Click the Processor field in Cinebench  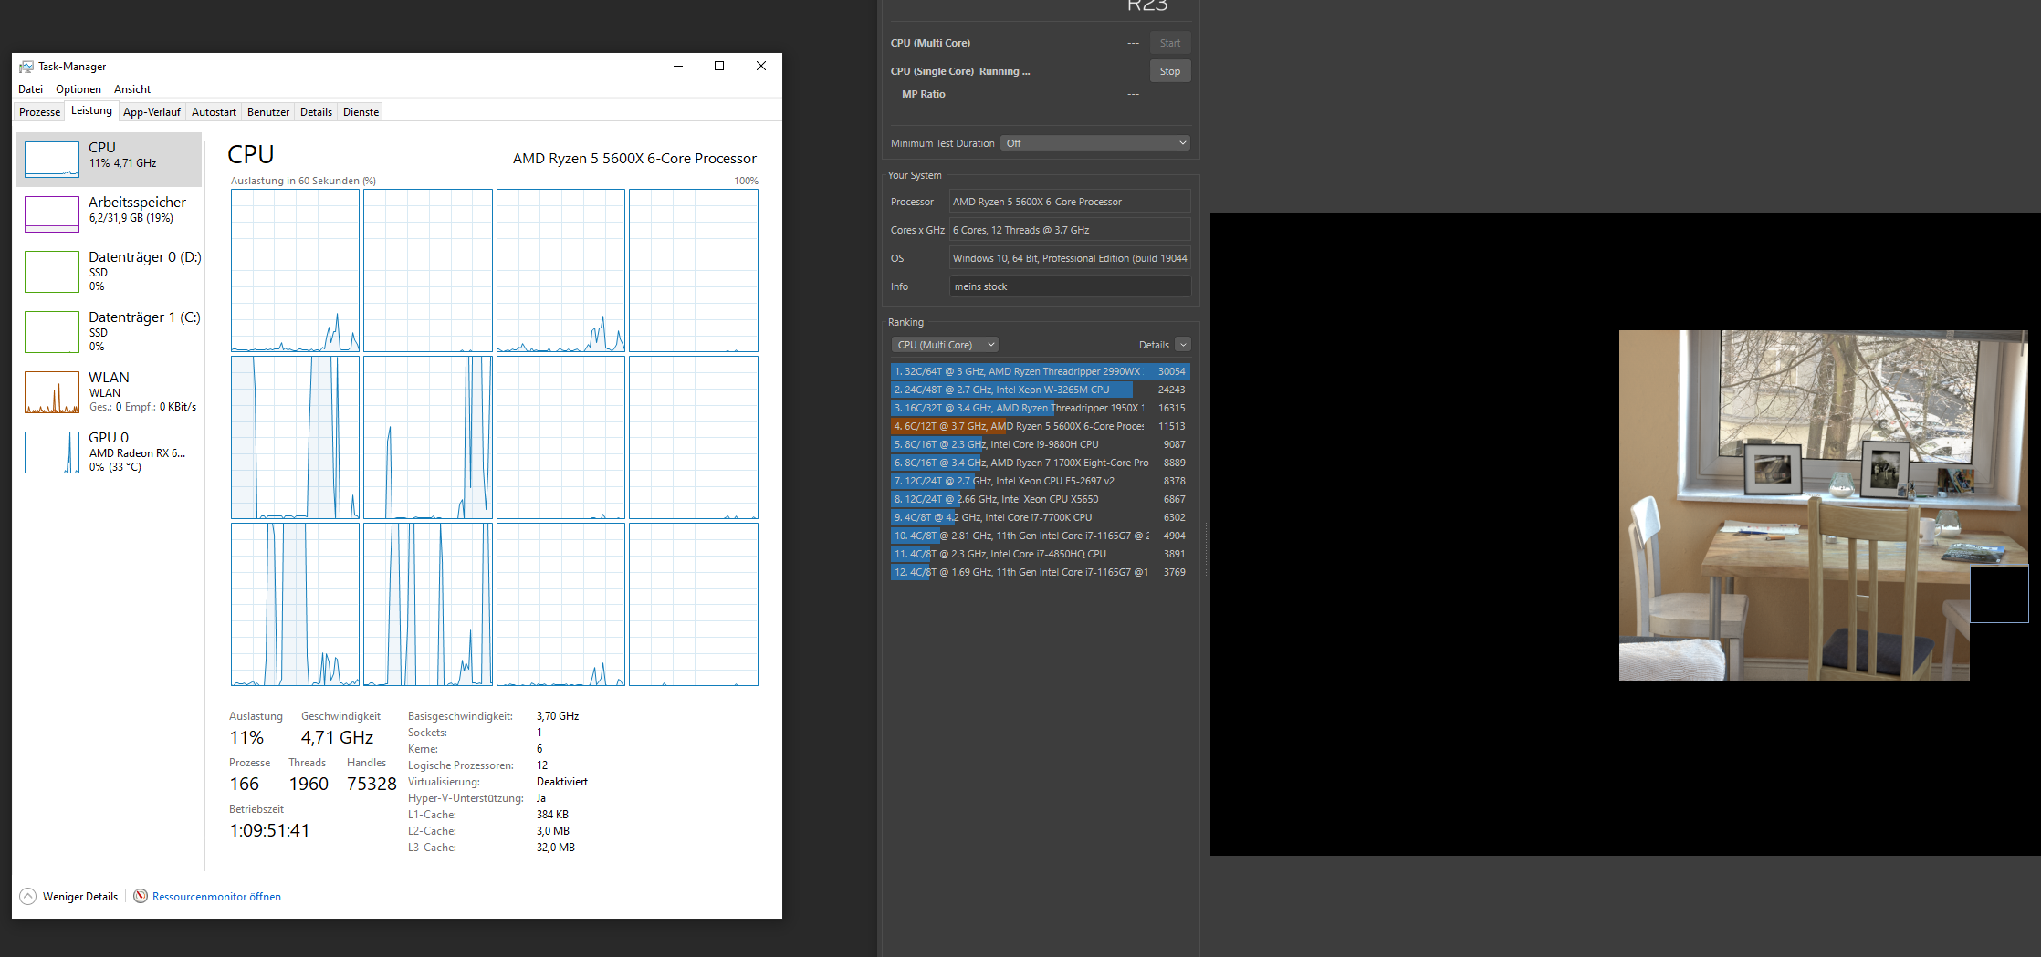click(1070, 202)
